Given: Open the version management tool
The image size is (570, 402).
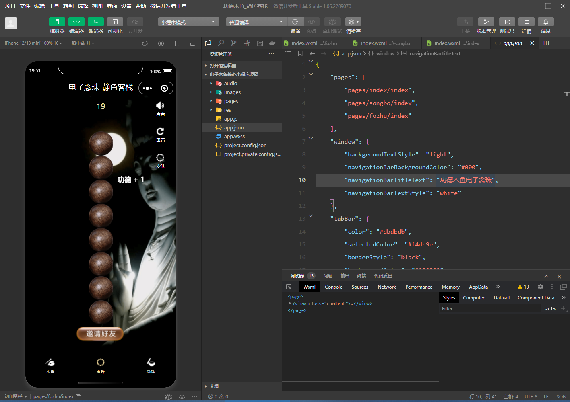Looking at the screenshot, I should (486, 22).
